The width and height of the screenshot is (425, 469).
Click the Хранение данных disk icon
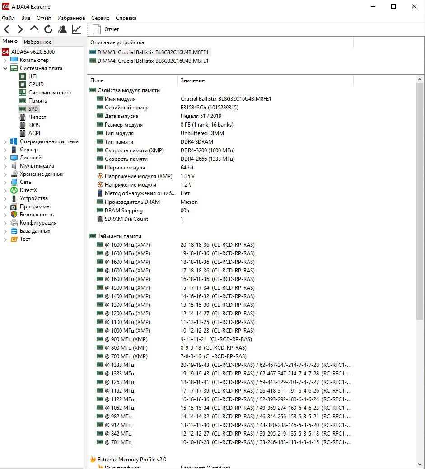(x=14, y=174)
